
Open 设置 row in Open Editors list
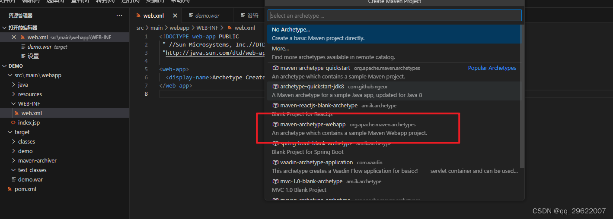point(64,56)
